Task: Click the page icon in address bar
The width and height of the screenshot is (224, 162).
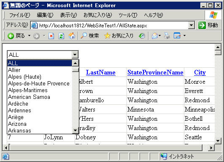Action: pyautogui.click(x=35, y=26)
